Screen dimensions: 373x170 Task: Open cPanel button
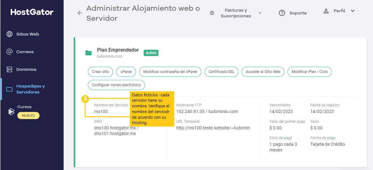coord(126,71)
